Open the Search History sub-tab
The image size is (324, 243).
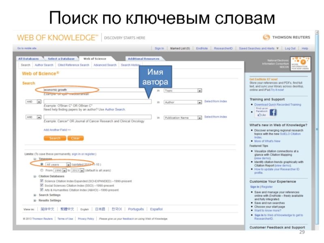coord(130,65)
